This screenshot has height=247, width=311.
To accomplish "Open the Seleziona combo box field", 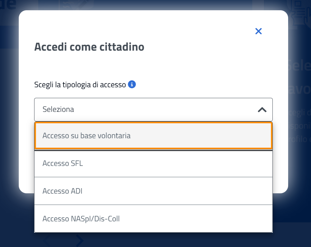I will (153, 109).
